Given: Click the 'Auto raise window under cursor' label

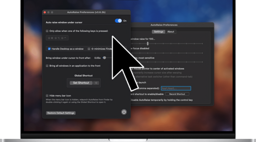Looking at the screenshot, I should [64, 22].
